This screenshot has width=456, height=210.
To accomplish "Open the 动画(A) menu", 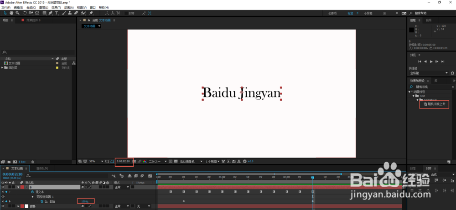I will (x=69, y=7).
